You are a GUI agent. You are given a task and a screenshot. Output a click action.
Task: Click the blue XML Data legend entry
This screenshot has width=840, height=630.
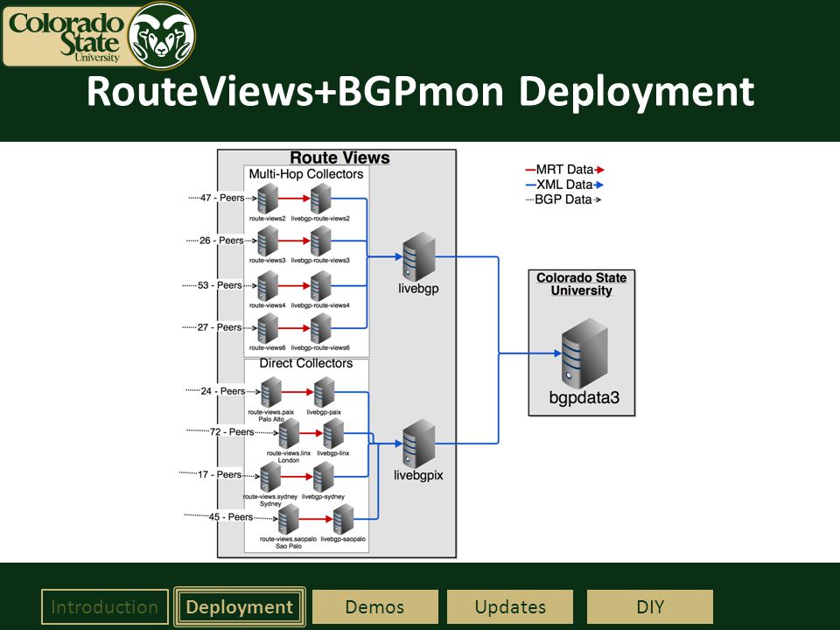tap(564, 185)
